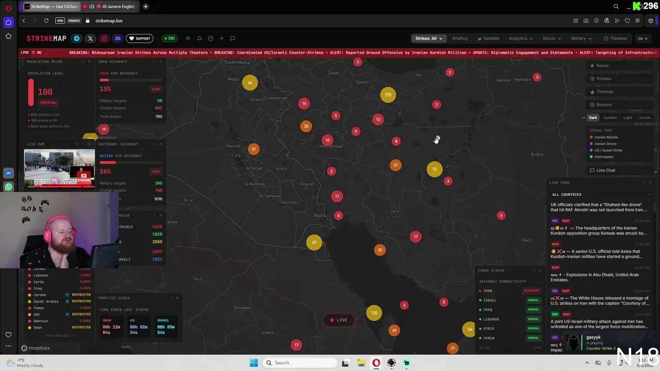Close the Live Feed panel
Screen dimensions: 660x371
[x=650, y=182]
